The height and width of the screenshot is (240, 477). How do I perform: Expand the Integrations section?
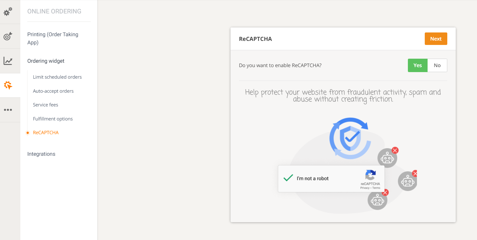point(41,154)
